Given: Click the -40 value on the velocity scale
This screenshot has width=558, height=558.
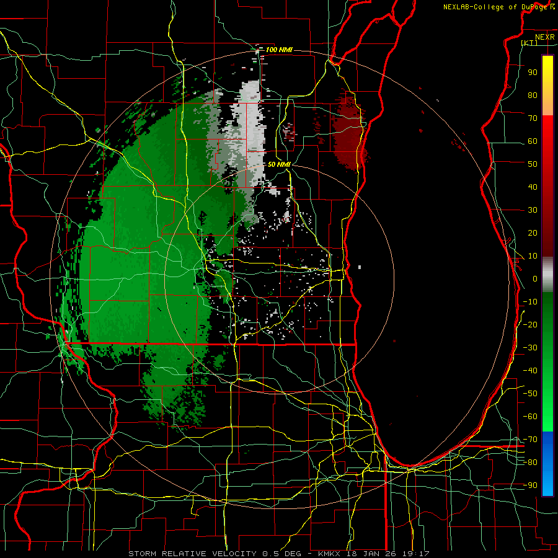Looking at the screenshot, I should pyautogui.click(x=530, y=371).
